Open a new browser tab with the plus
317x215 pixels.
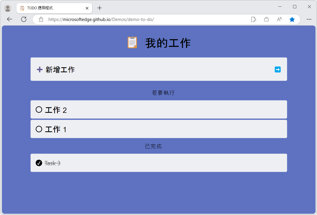tap(99, 8)
